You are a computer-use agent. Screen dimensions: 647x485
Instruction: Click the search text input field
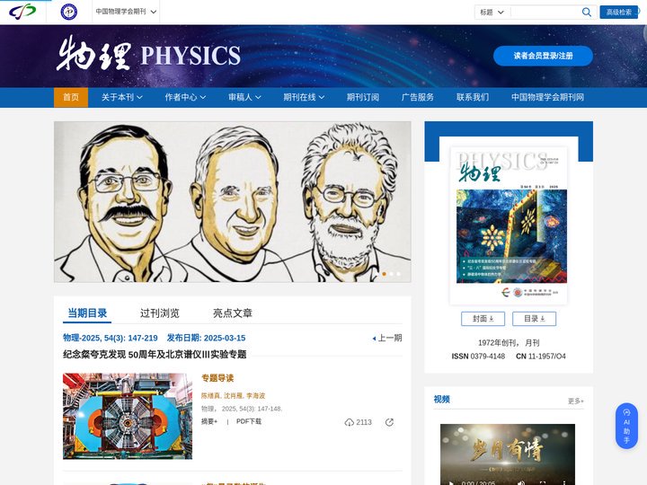(545, 13)
